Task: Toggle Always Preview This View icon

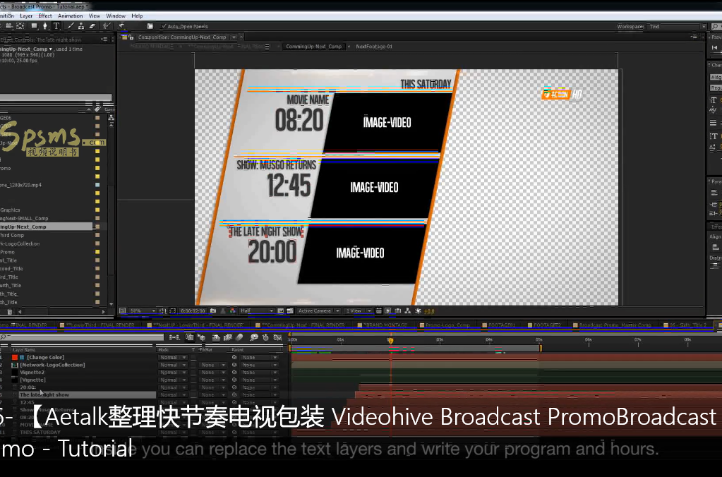Action: click(x=123, y=310)
